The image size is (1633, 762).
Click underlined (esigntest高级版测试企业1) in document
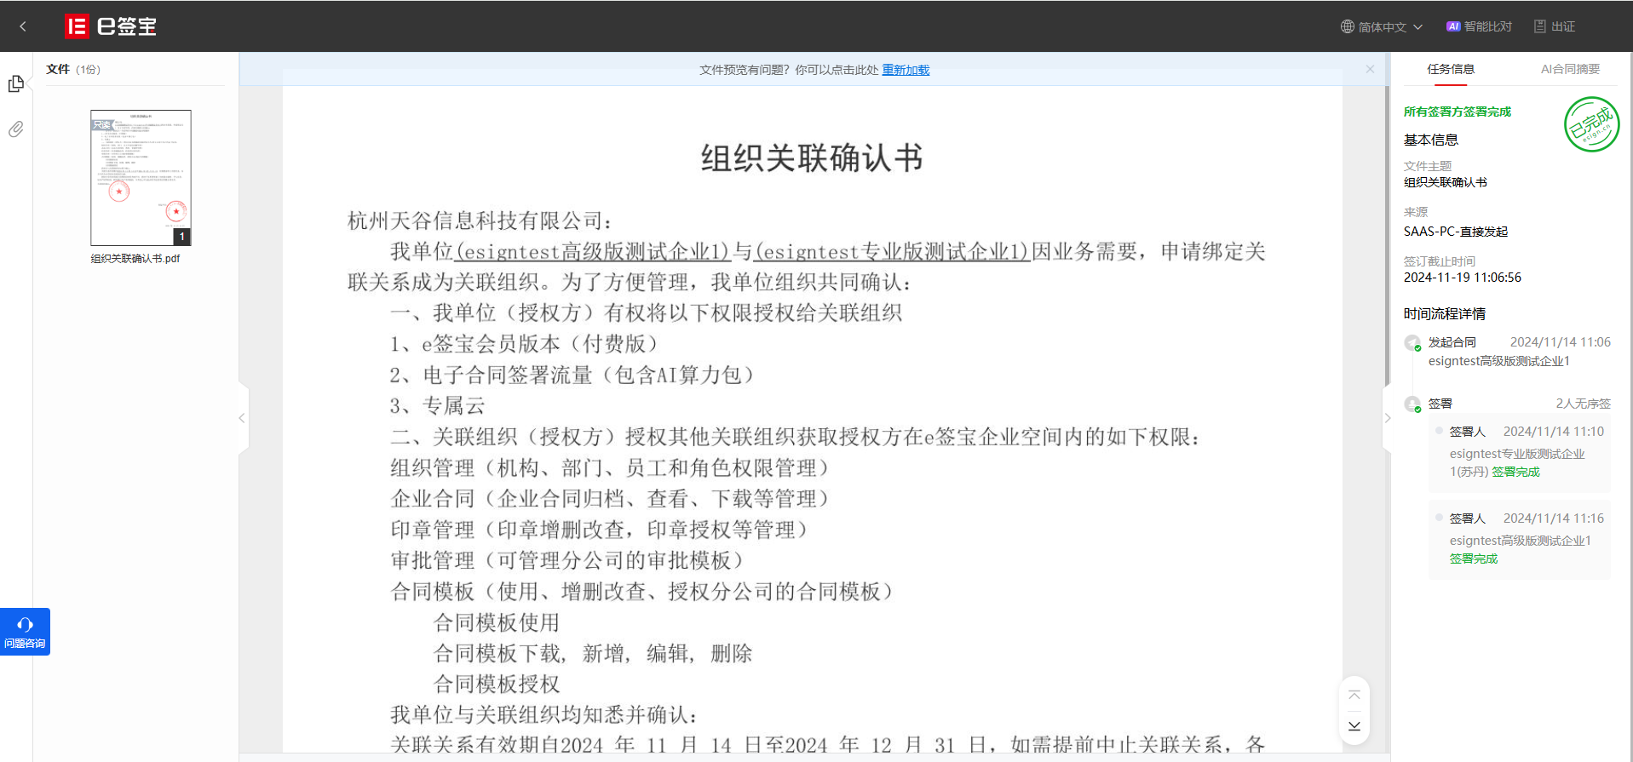(x=593, y=252)
